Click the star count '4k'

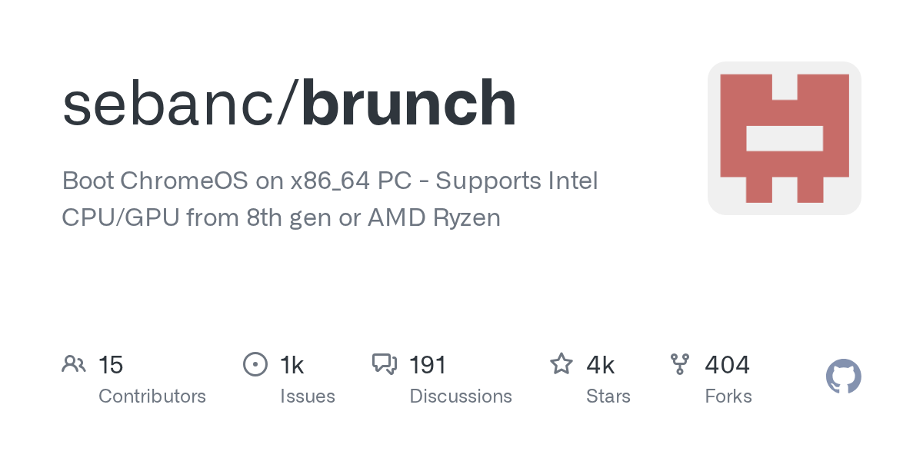(x=600, y=365)
